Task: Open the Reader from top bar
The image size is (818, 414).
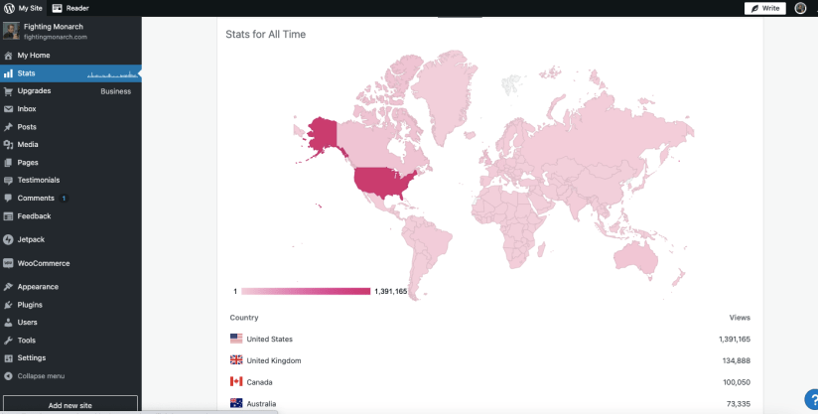Action: tap(70, 8)
